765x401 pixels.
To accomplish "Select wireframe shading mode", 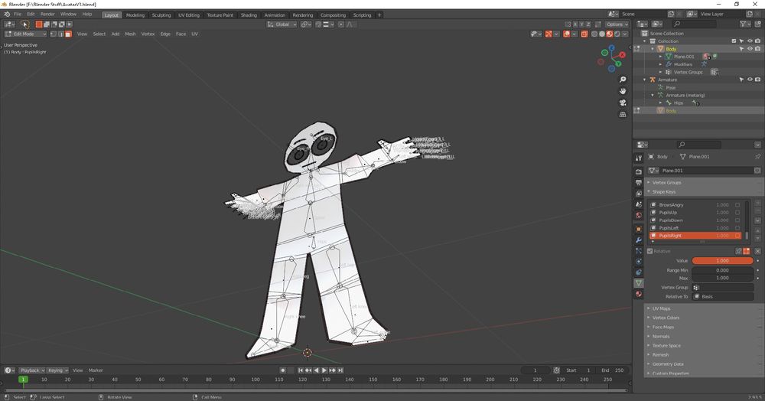I will pyautogui.click(x=594, y=34).
